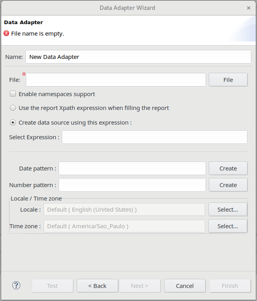Go back with the < Back button
The image size is (257, 301).
click(x=97, y=286)
